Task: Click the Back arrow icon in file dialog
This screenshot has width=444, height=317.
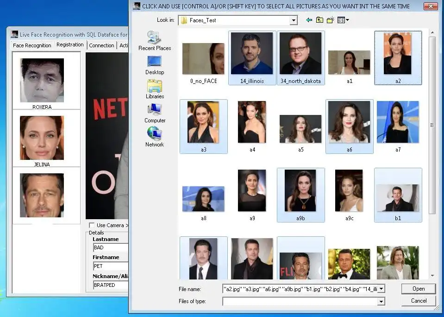Action: 309,20
